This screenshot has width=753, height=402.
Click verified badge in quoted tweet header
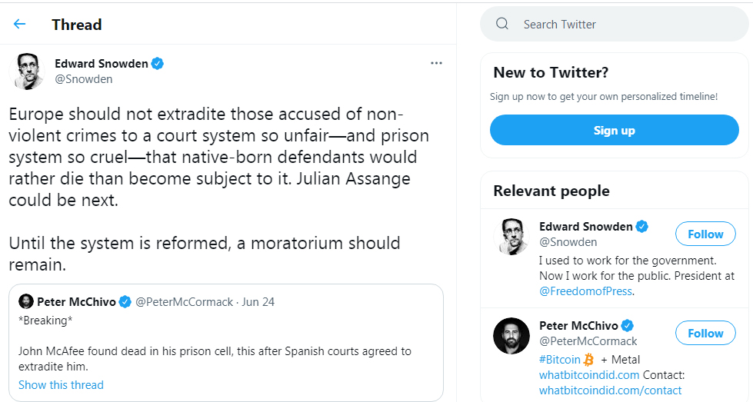(x=125, y=301)
